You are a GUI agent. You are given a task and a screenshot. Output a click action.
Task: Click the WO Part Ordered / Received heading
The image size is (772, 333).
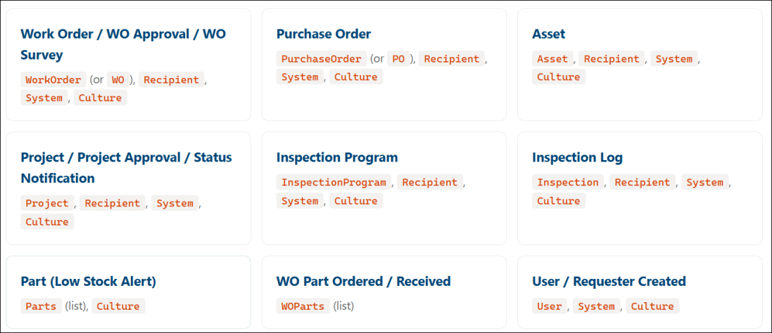coord(363,282)
